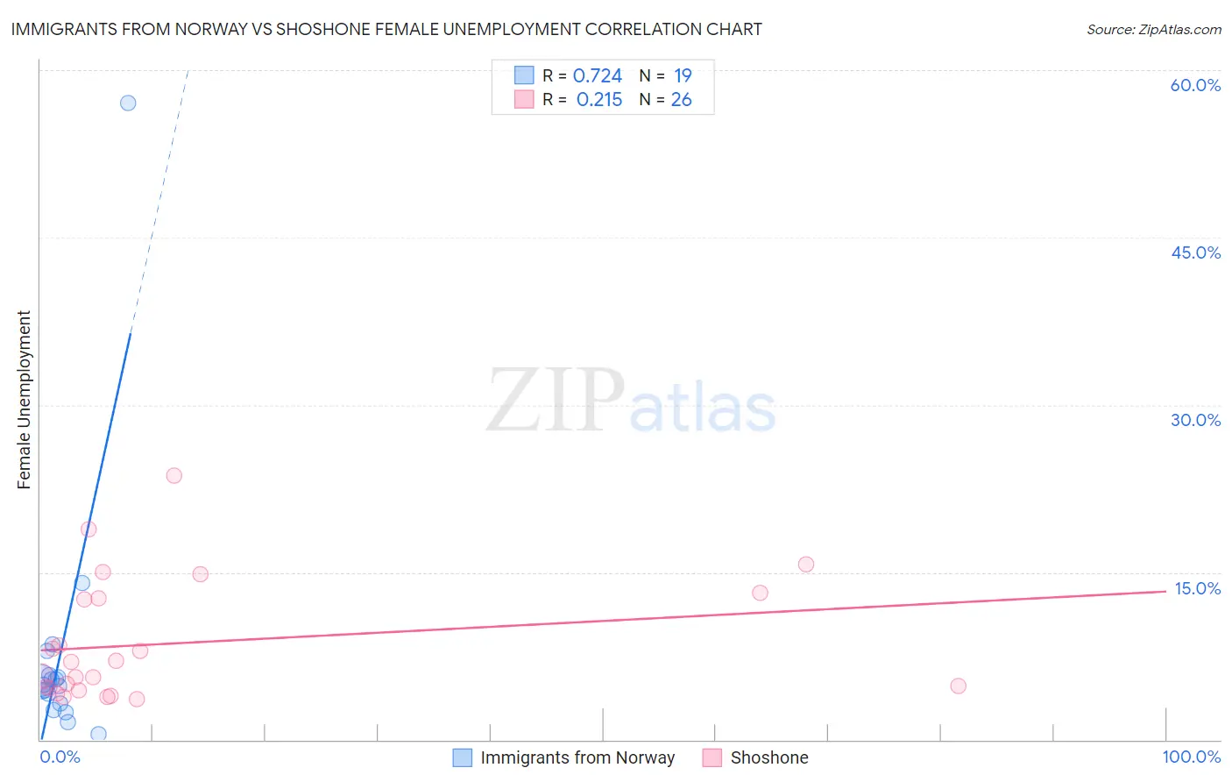
Task: Click the rightmost pink point near 5%
Action: (958, 686)
